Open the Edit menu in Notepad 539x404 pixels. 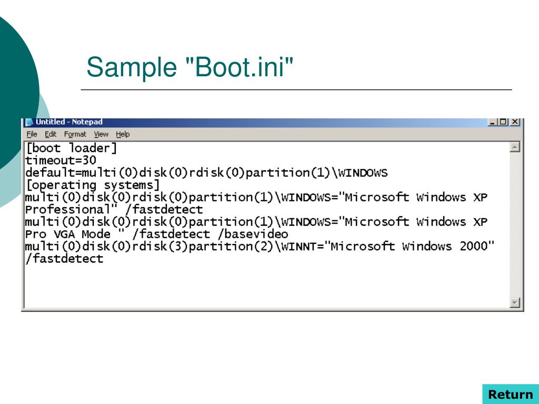tap(51, 134)
